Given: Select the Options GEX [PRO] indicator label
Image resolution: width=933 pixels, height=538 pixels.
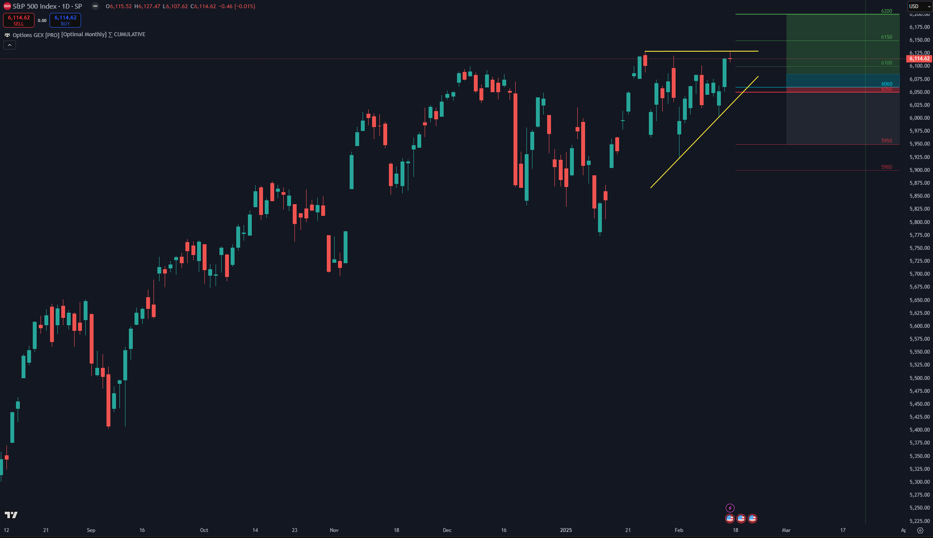Looking at the screenshot, I should [x=36, y=35].
